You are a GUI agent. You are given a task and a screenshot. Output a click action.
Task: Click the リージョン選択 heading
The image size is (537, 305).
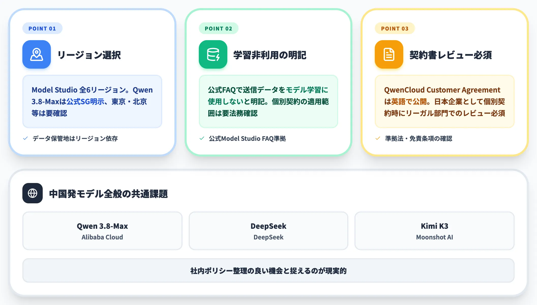pos(89,55)
